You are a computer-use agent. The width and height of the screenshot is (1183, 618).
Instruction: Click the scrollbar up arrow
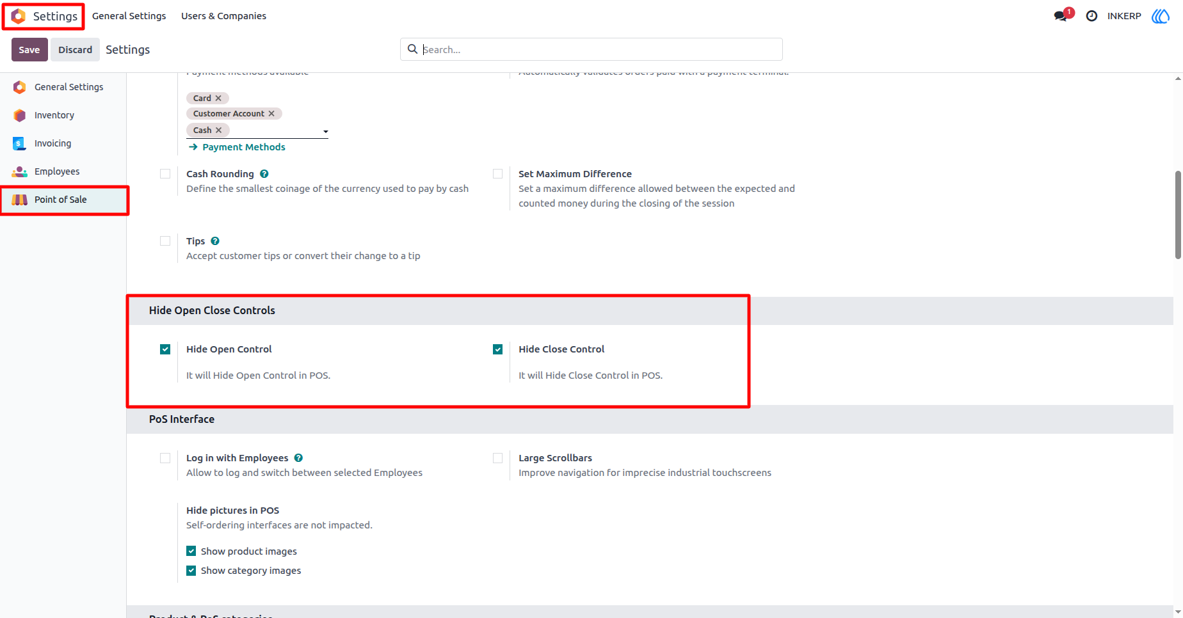(x=1178, y=79)
